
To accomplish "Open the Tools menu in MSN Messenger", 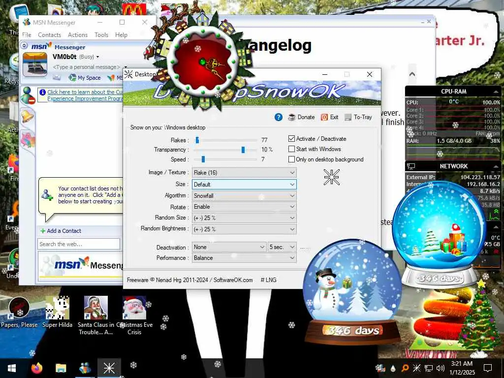I will click(x=101, y=35).
